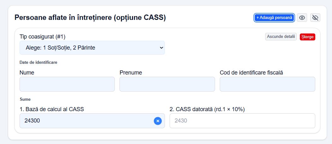Screen dimensions: 332x144
Task: Click into the Prenume input box
Action: click(167, 84)
